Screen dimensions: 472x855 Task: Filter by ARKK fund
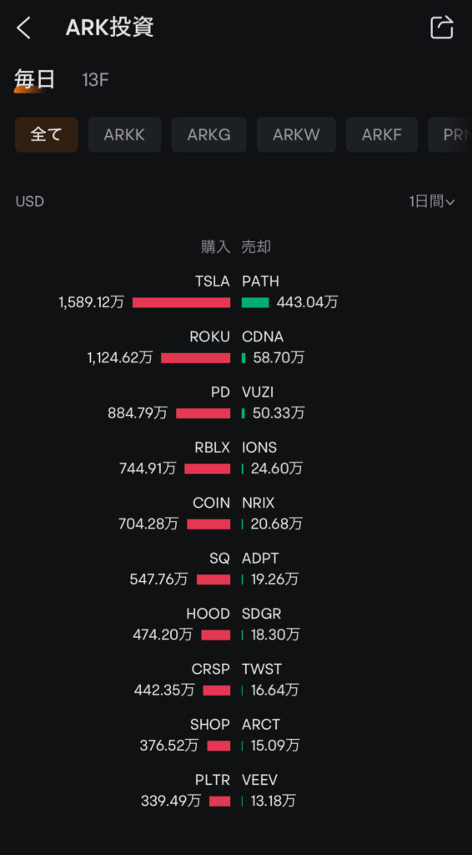(124, 134)
